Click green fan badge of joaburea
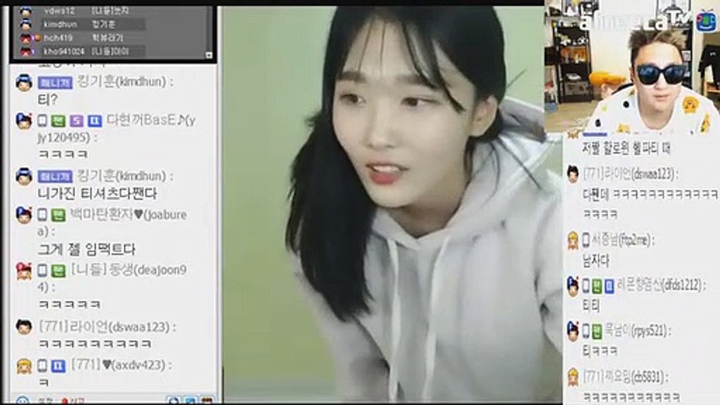This screenshot has height=405, width=720. point(58,215)
